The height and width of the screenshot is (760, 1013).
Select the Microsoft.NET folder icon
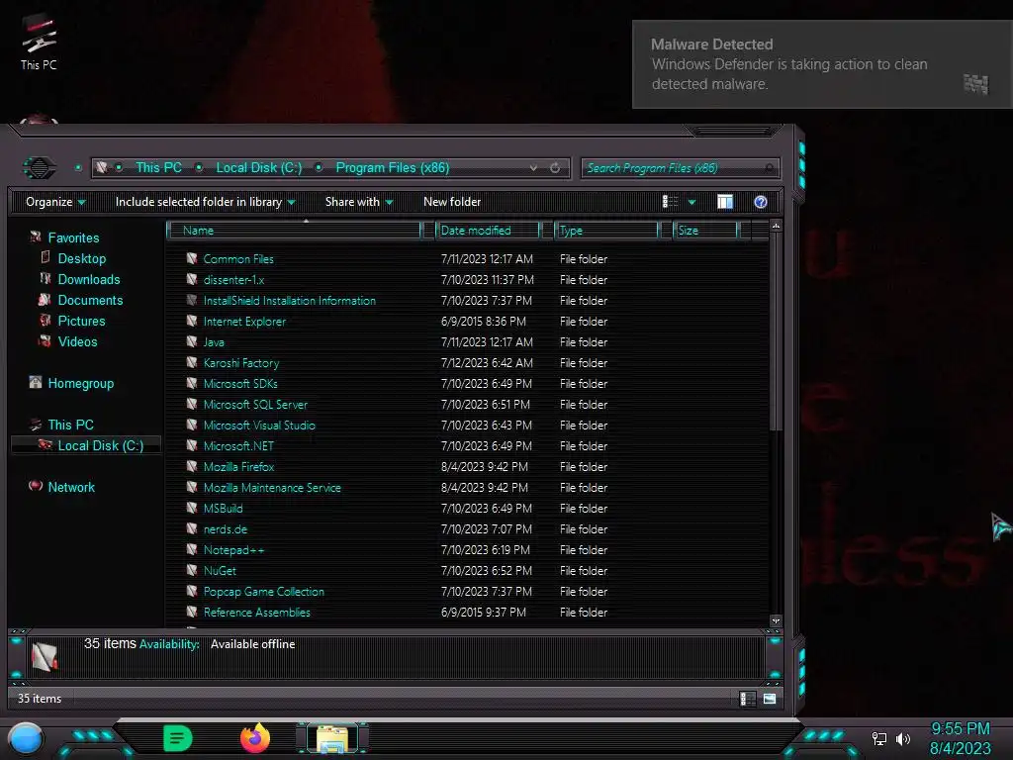tap(191, 445)
